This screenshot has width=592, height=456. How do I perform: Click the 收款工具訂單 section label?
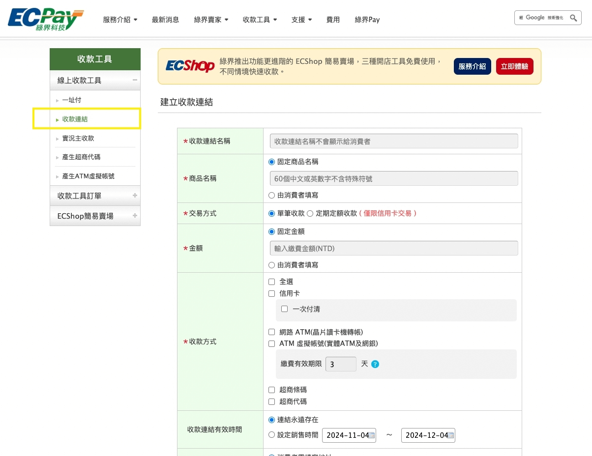click(79, 196)
